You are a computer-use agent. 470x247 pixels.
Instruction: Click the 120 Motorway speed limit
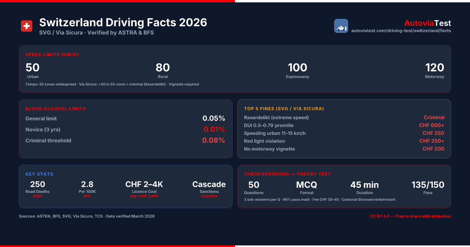coord(435,71)
